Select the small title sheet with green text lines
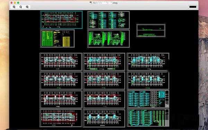The image size is (208, 130). pos(151,31)
